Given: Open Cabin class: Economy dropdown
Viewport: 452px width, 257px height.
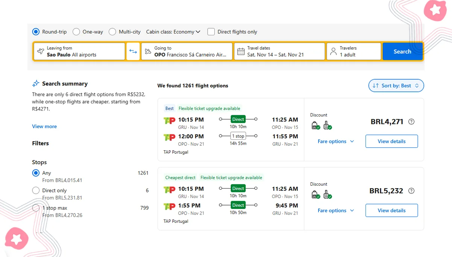Looking at the screenshot, I should coord(173,32).
